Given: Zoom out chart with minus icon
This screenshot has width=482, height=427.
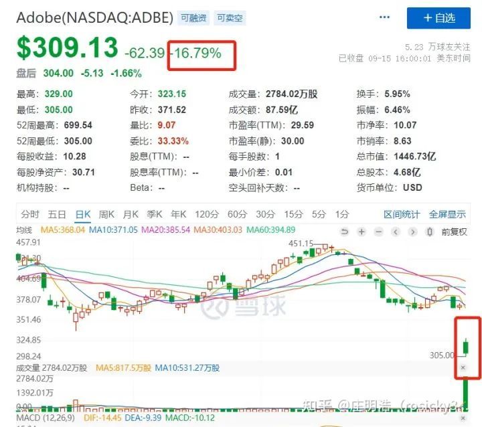Looking at the screenshot, I should click(x=379, y=232).
